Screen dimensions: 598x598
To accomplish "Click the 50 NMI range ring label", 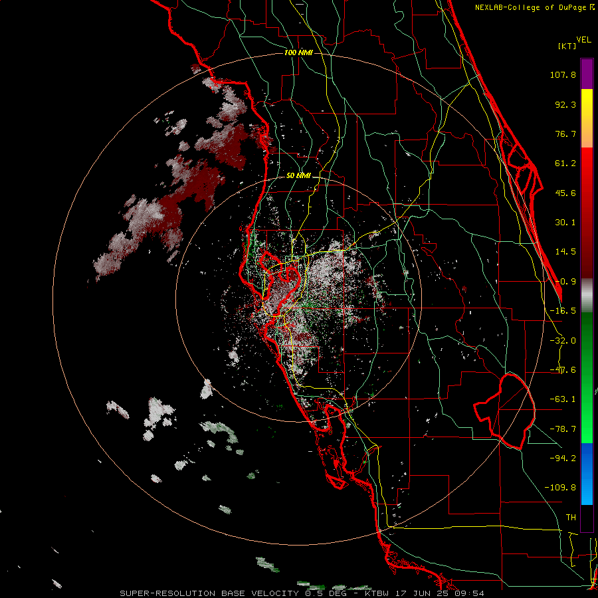I will (298, 175).
